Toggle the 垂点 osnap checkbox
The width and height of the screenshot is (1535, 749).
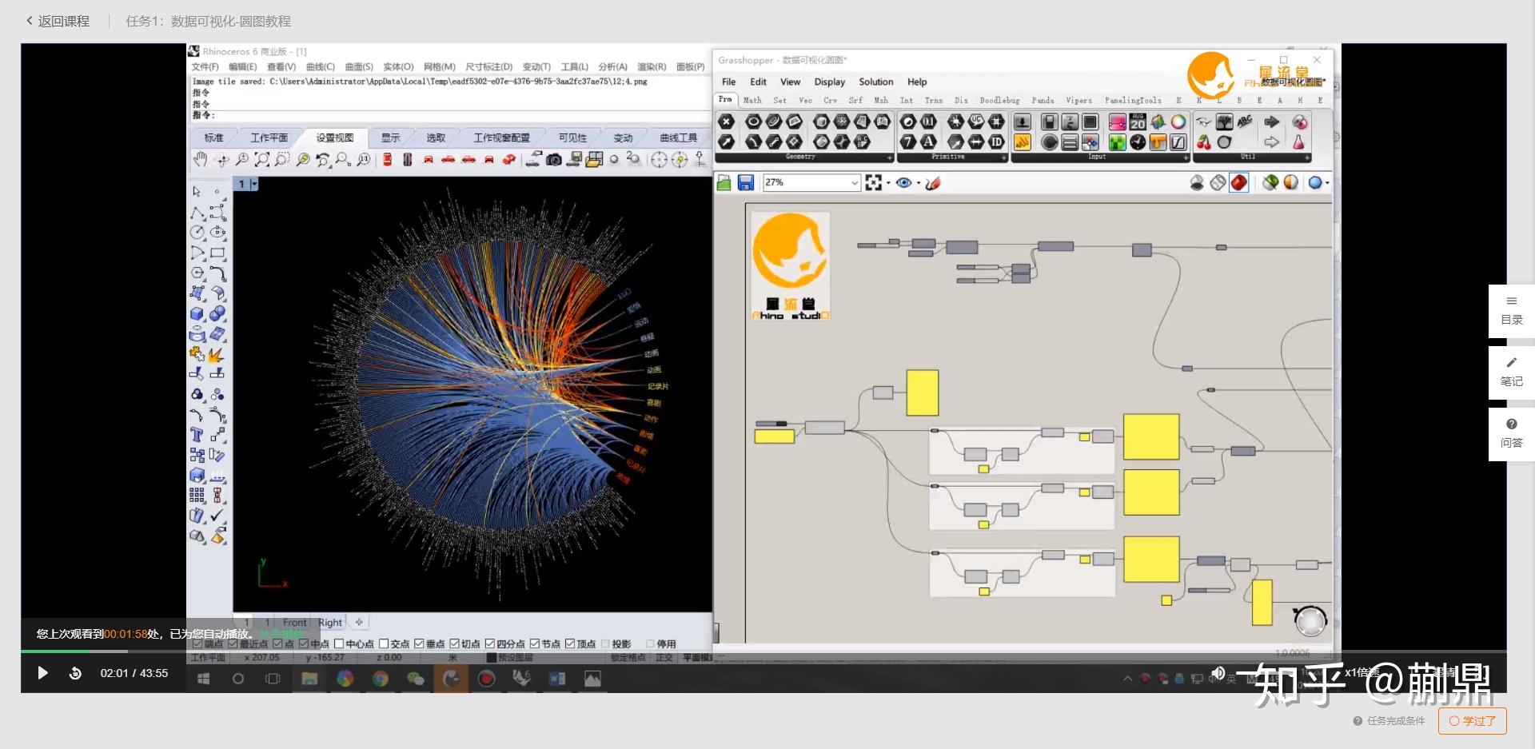tap(419, 643)
